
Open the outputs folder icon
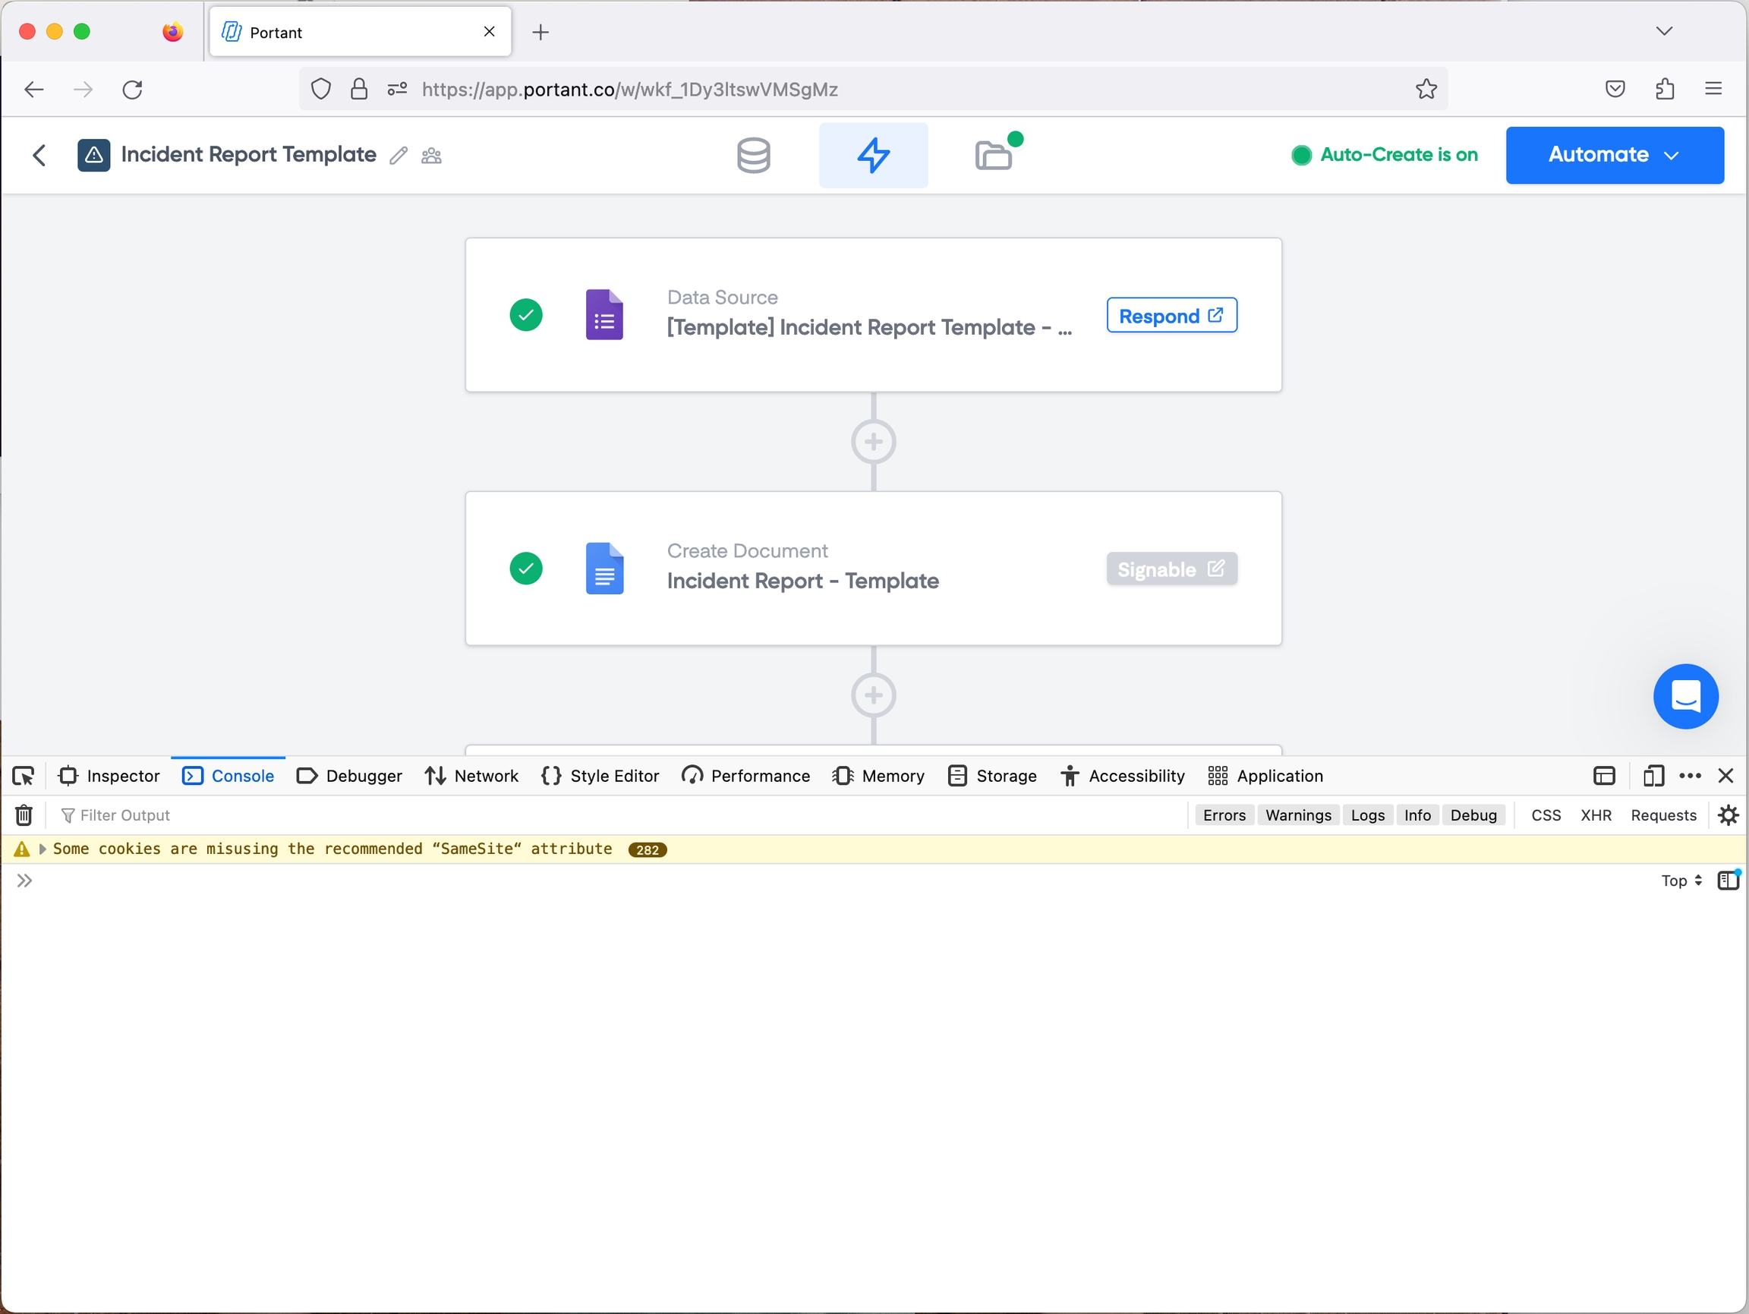994,155
